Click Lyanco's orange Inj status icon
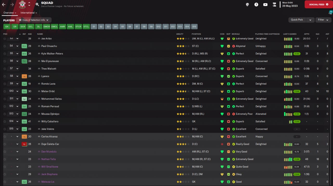The height and width of the screenshot is (186, 333). pos(24,76)
